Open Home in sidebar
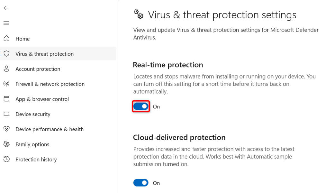The width and height of the screenshot is (326, 193). click(23, 39)
